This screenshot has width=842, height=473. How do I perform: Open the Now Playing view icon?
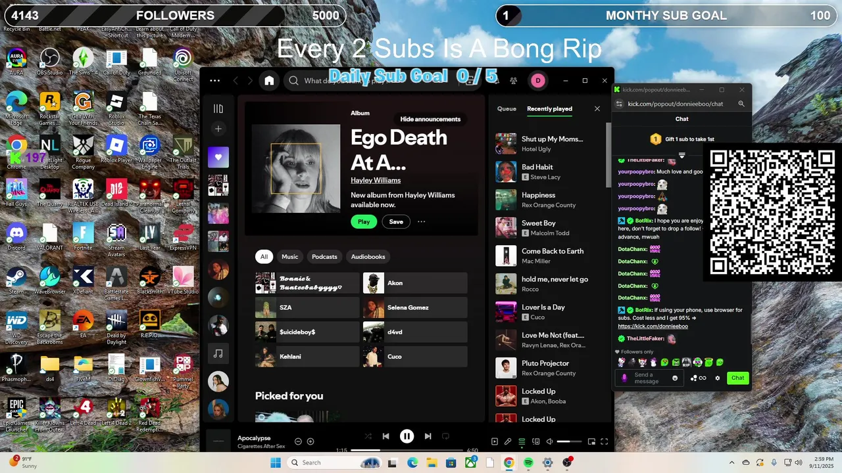pos(495,441)
